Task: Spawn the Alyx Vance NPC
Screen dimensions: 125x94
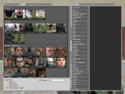Action: click(x=9, y=52)
